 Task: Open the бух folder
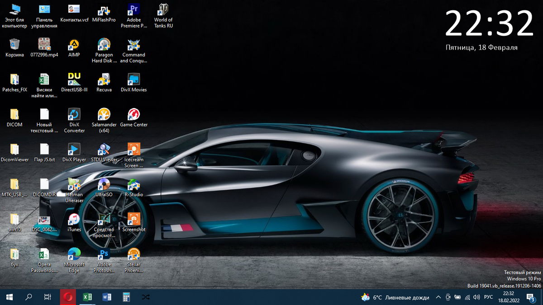coord(14,257)
